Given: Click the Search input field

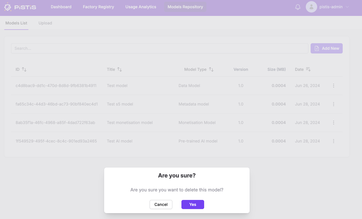Looking at the screenshot, I should (x=160, y=48).
